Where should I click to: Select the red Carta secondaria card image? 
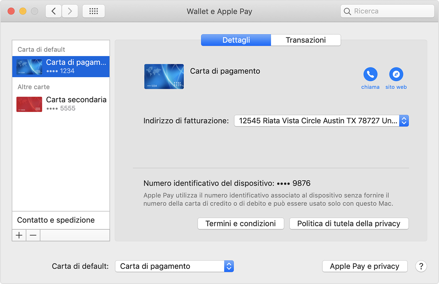click(29, 104)
